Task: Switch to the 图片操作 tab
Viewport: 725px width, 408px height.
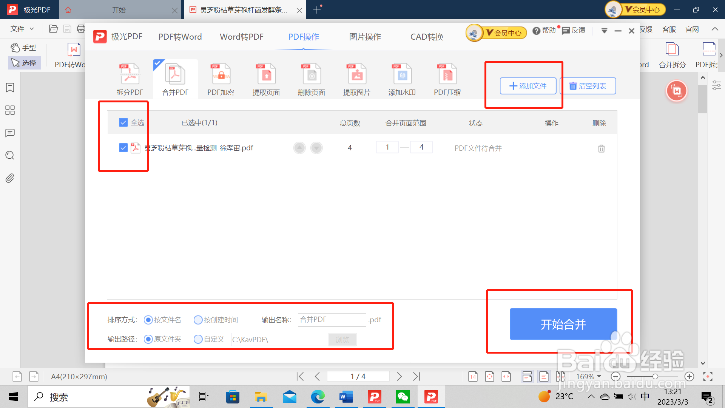Action: 365,37
